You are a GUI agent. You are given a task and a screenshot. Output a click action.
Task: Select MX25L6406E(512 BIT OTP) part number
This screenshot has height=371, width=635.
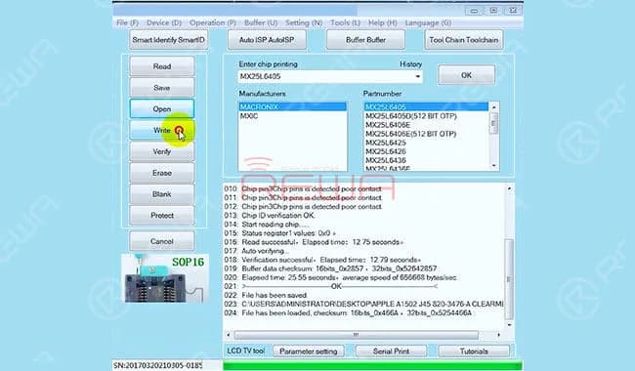pos(426,134)
